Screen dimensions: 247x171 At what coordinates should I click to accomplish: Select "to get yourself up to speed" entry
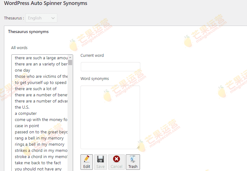[x=40, y=82]
